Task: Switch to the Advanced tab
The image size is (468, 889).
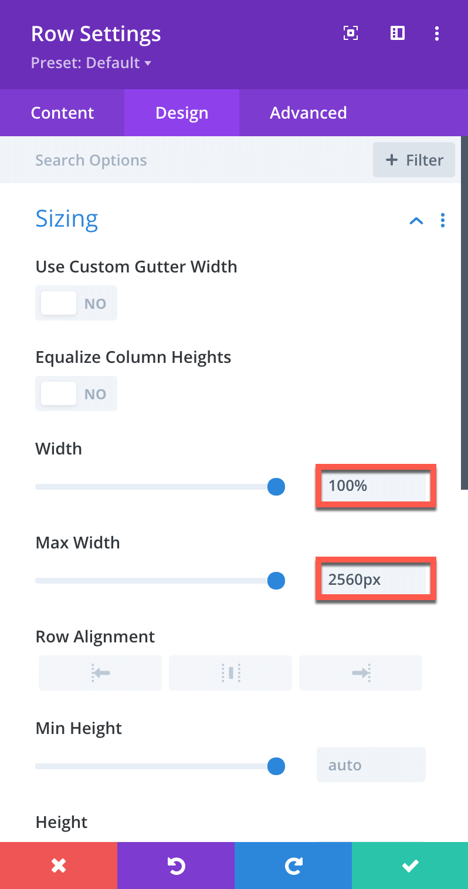Action: 308,113
